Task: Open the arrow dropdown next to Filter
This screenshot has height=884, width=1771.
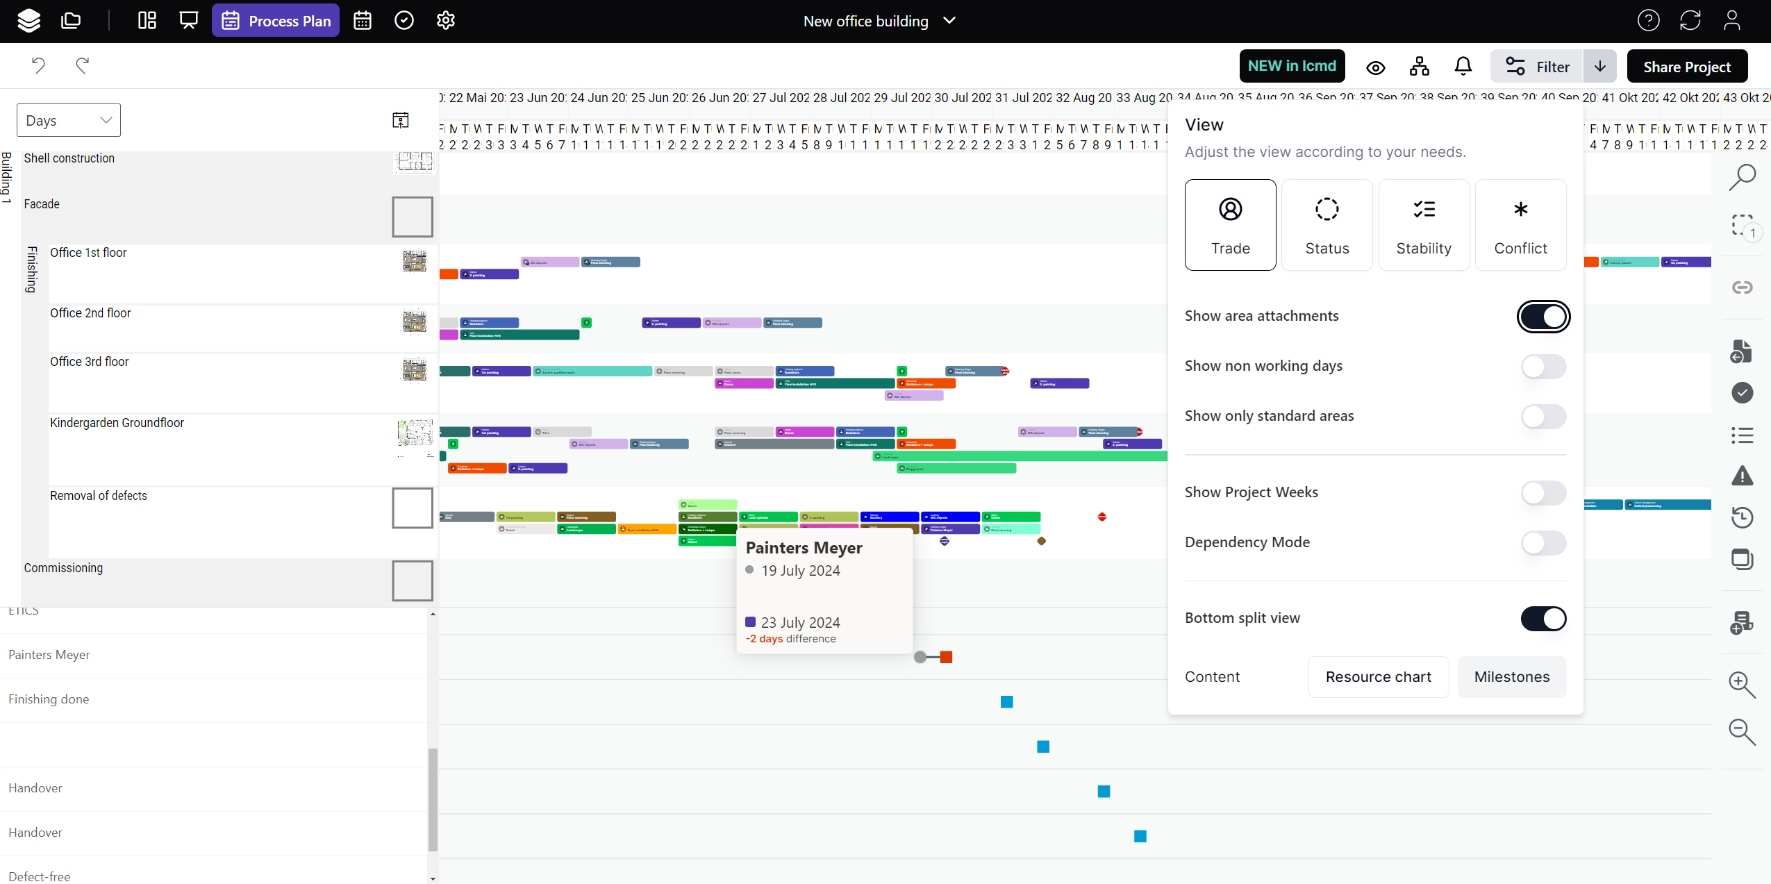Action: pyautogui.click(x=1600, y=67)
